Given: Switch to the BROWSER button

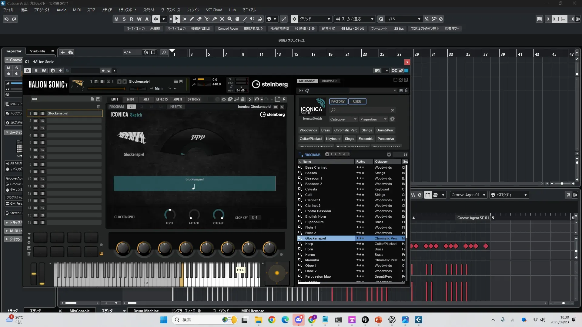Looking at the screenshot, I should (x=329, y=81).
